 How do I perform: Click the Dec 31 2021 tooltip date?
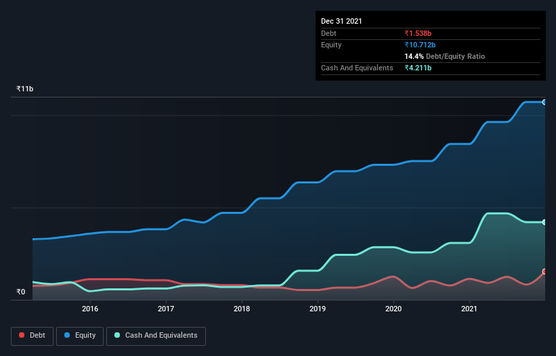click(341, 21)
